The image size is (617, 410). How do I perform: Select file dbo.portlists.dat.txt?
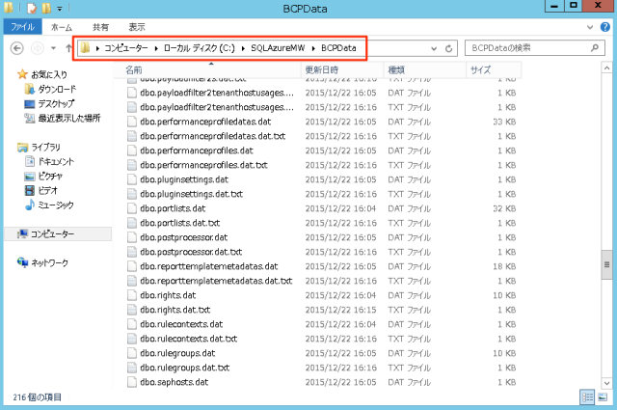click(x=180, y=223)
